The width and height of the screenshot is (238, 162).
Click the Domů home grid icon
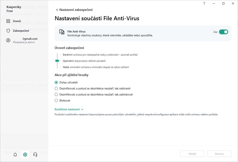[8, 21]
